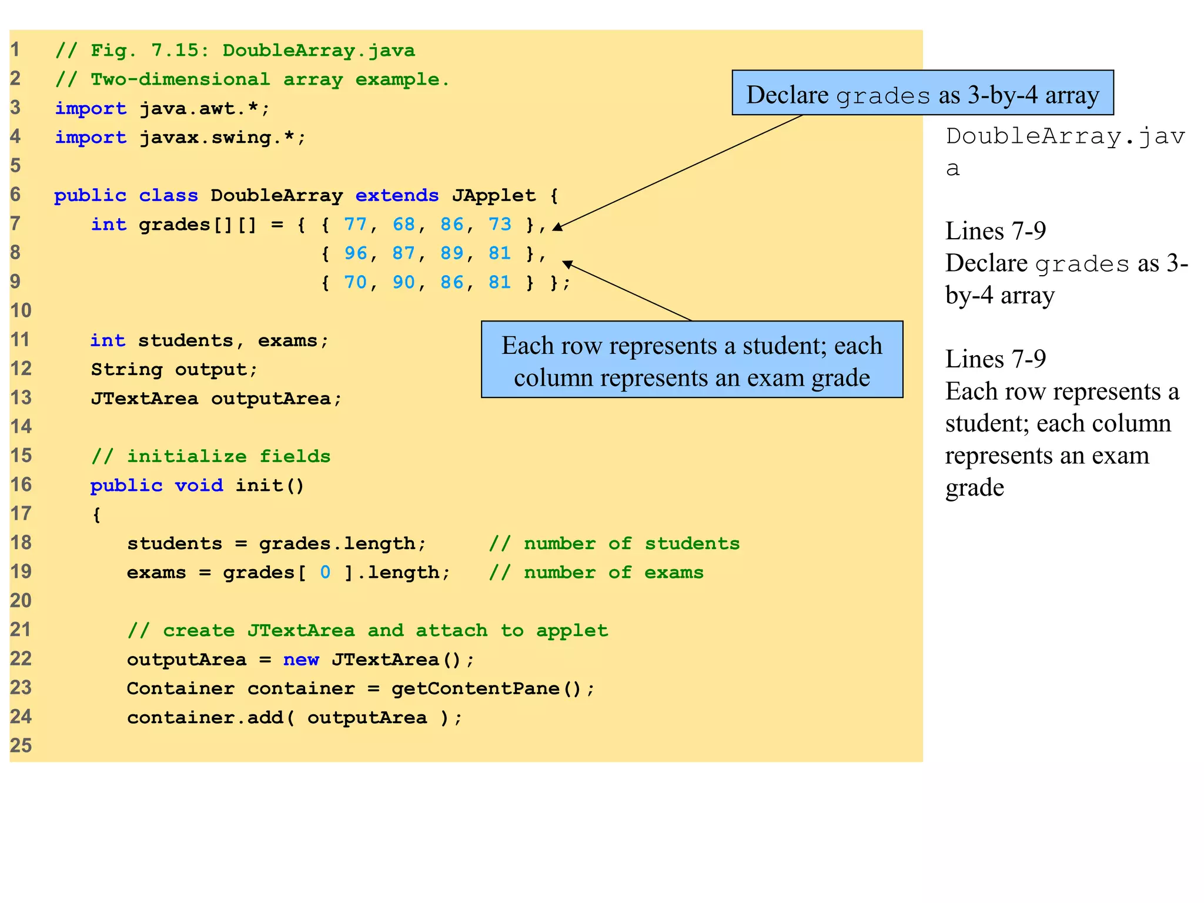Click the sidebar title 'DoubleArray.java'

click(1065, 152)
